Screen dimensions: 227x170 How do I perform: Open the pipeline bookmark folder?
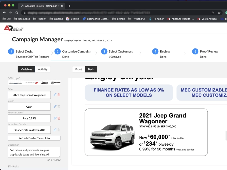coord(56,19)
